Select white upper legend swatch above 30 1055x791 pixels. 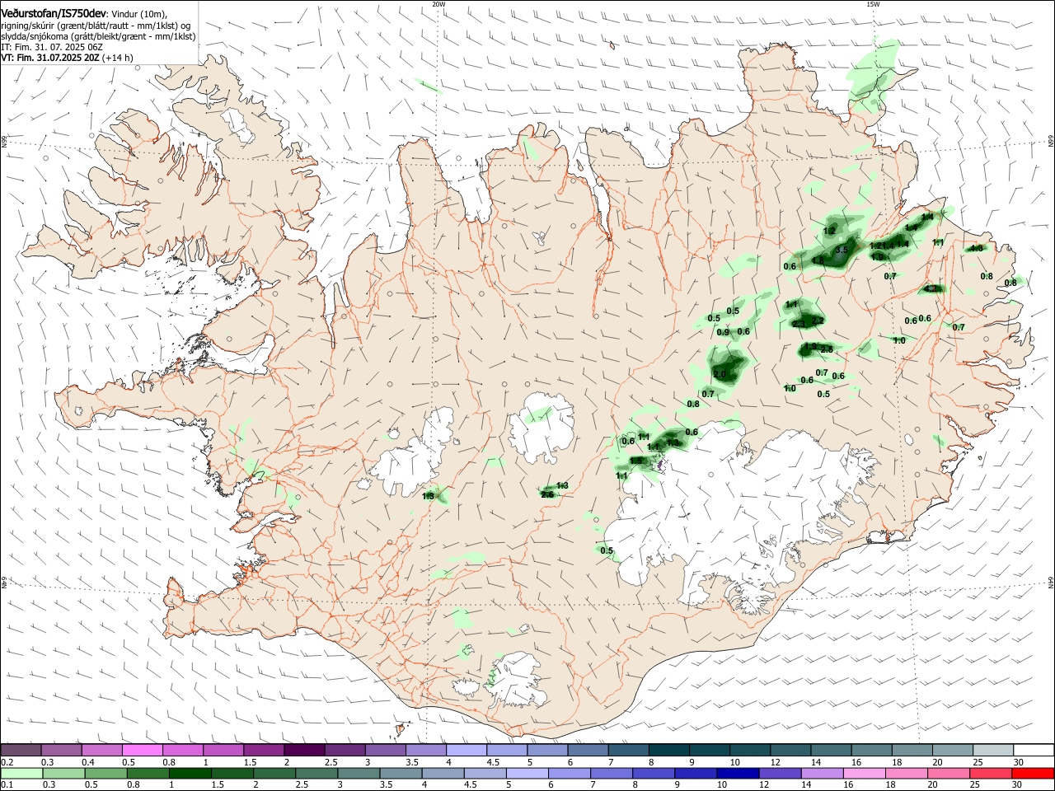tap(1034, 751)
